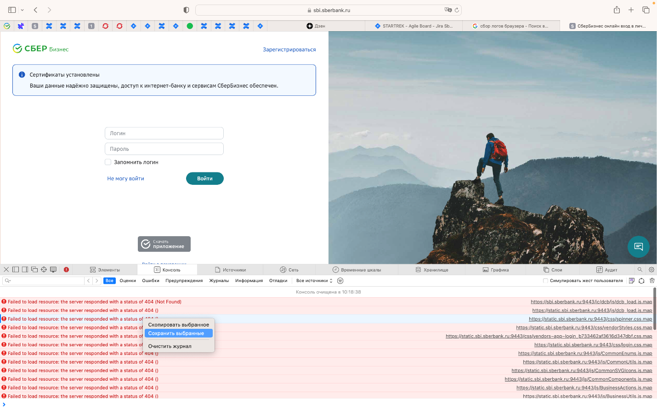This screenshot has width=657, height=410.
Task: Open device settings monitor icon
Action: [x=53, y=270]
